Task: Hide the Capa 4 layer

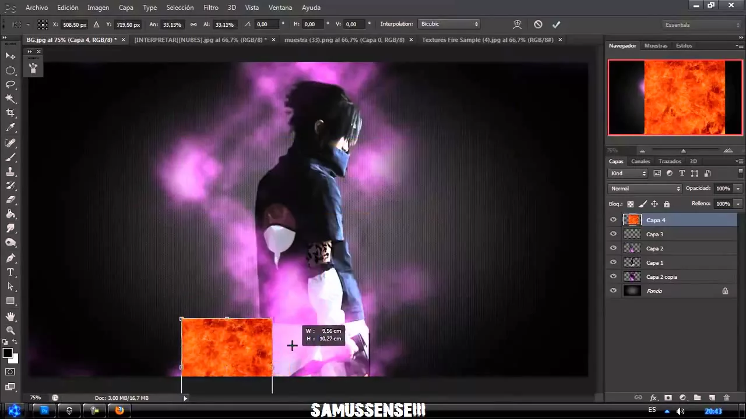Action: coord(613,220)
